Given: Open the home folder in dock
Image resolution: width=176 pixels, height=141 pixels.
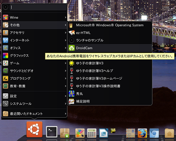Looking at the screenshot, I should click(x=169, y=133).
